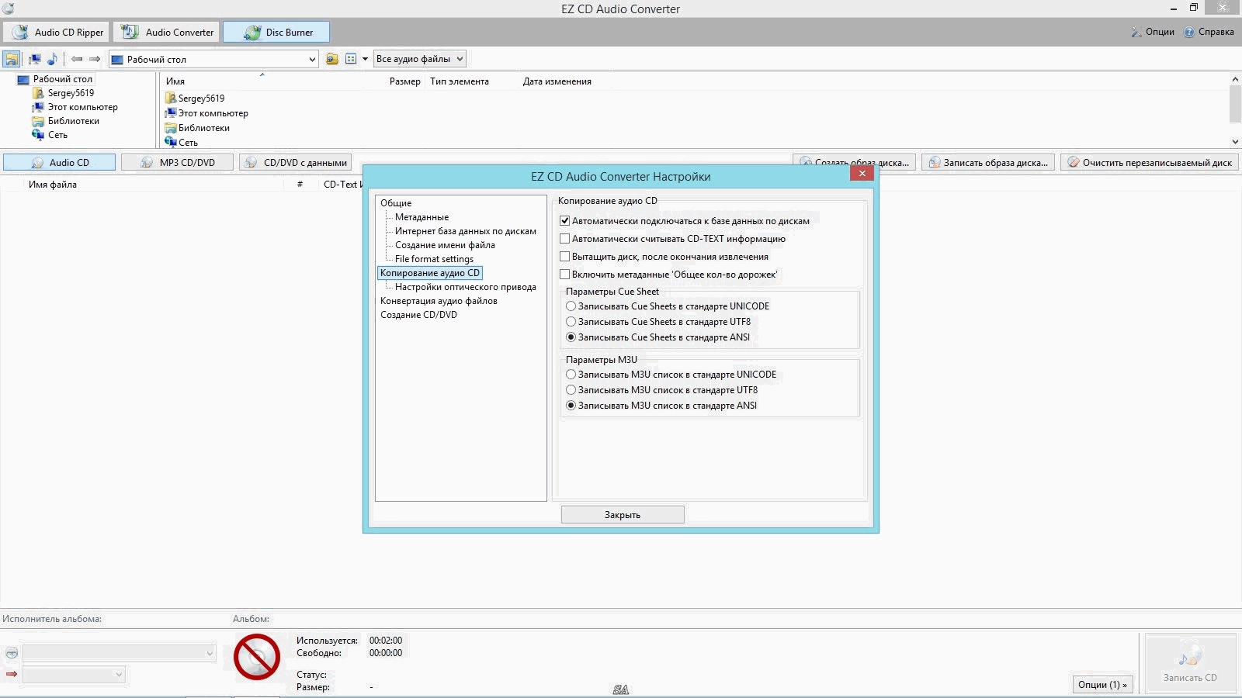Sort file list by Размер column
The image size is (1242, 698).
point(404,81)
